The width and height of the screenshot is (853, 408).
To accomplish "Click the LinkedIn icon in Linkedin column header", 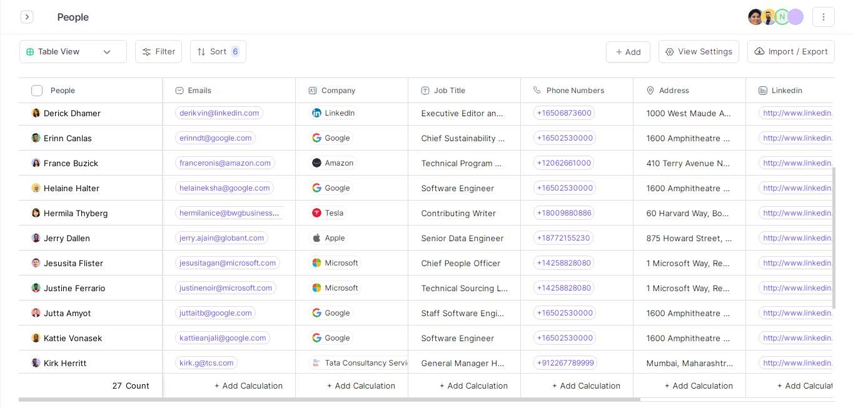I will tap(763, 91).
